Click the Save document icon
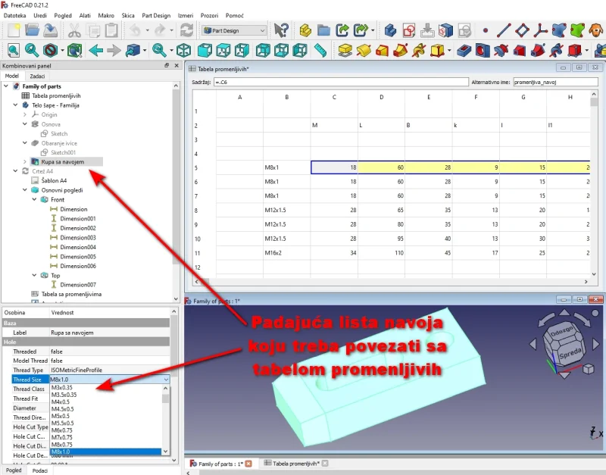The width and height of the screenshot is (606, 475). coord(50,30)
